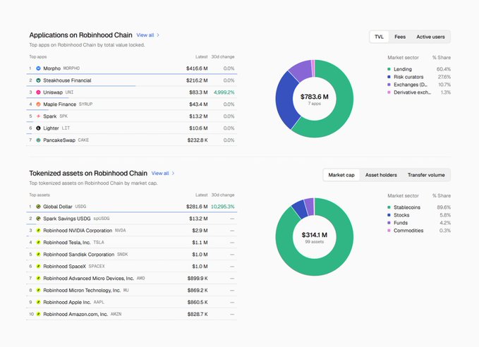Click the Spark Savings USDG asset name

pos(67,219)
